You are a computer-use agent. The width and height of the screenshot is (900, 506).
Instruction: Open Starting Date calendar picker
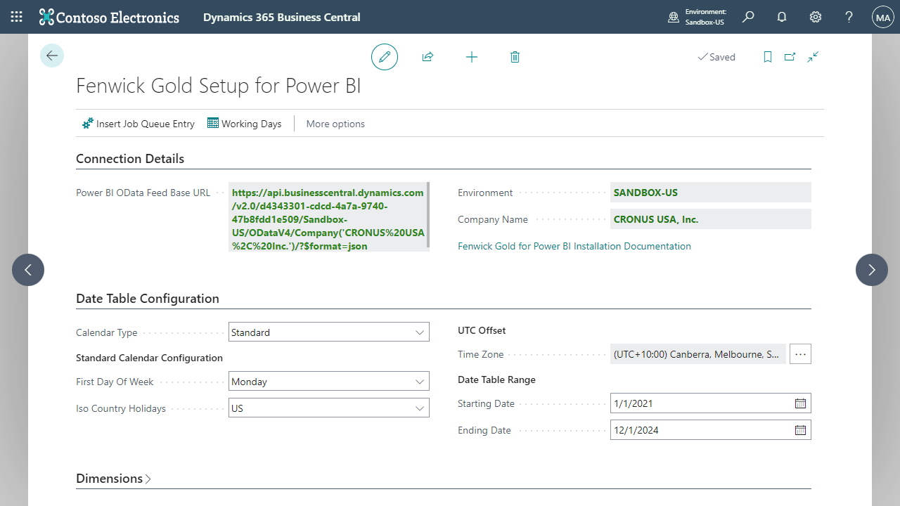(x=800, y=403)
